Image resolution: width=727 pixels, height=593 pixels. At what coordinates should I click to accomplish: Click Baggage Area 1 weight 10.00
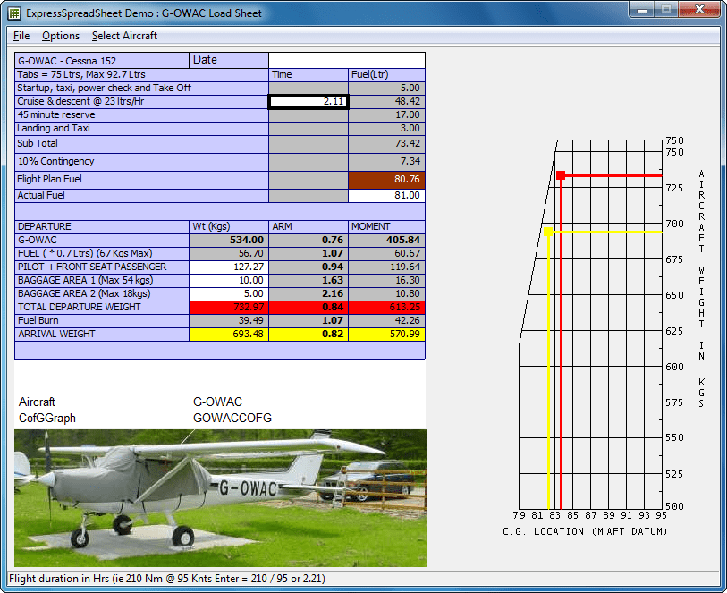(229, 281)
